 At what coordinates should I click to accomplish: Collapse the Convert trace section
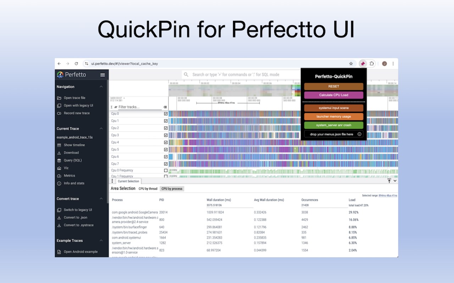click(101, 199)
